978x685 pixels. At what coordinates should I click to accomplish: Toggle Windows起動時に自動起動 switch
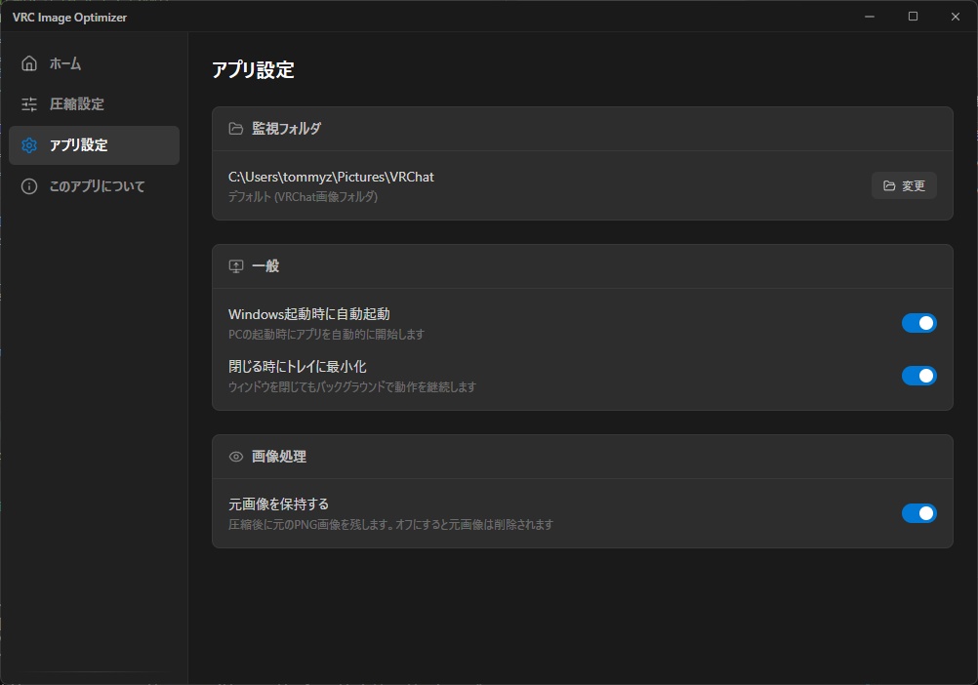(918, 323)
